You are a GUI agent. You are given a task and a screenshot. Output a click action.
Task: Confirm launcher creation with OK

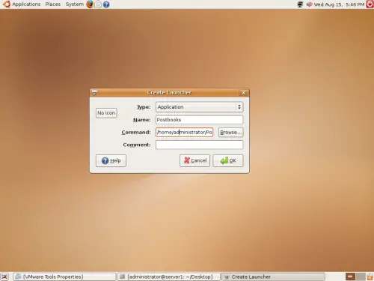click(x=228, y=160)
